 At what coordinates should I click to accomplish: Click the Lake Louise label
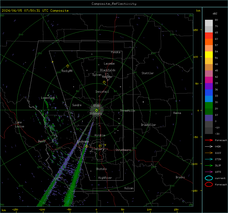tap(20, 124)
